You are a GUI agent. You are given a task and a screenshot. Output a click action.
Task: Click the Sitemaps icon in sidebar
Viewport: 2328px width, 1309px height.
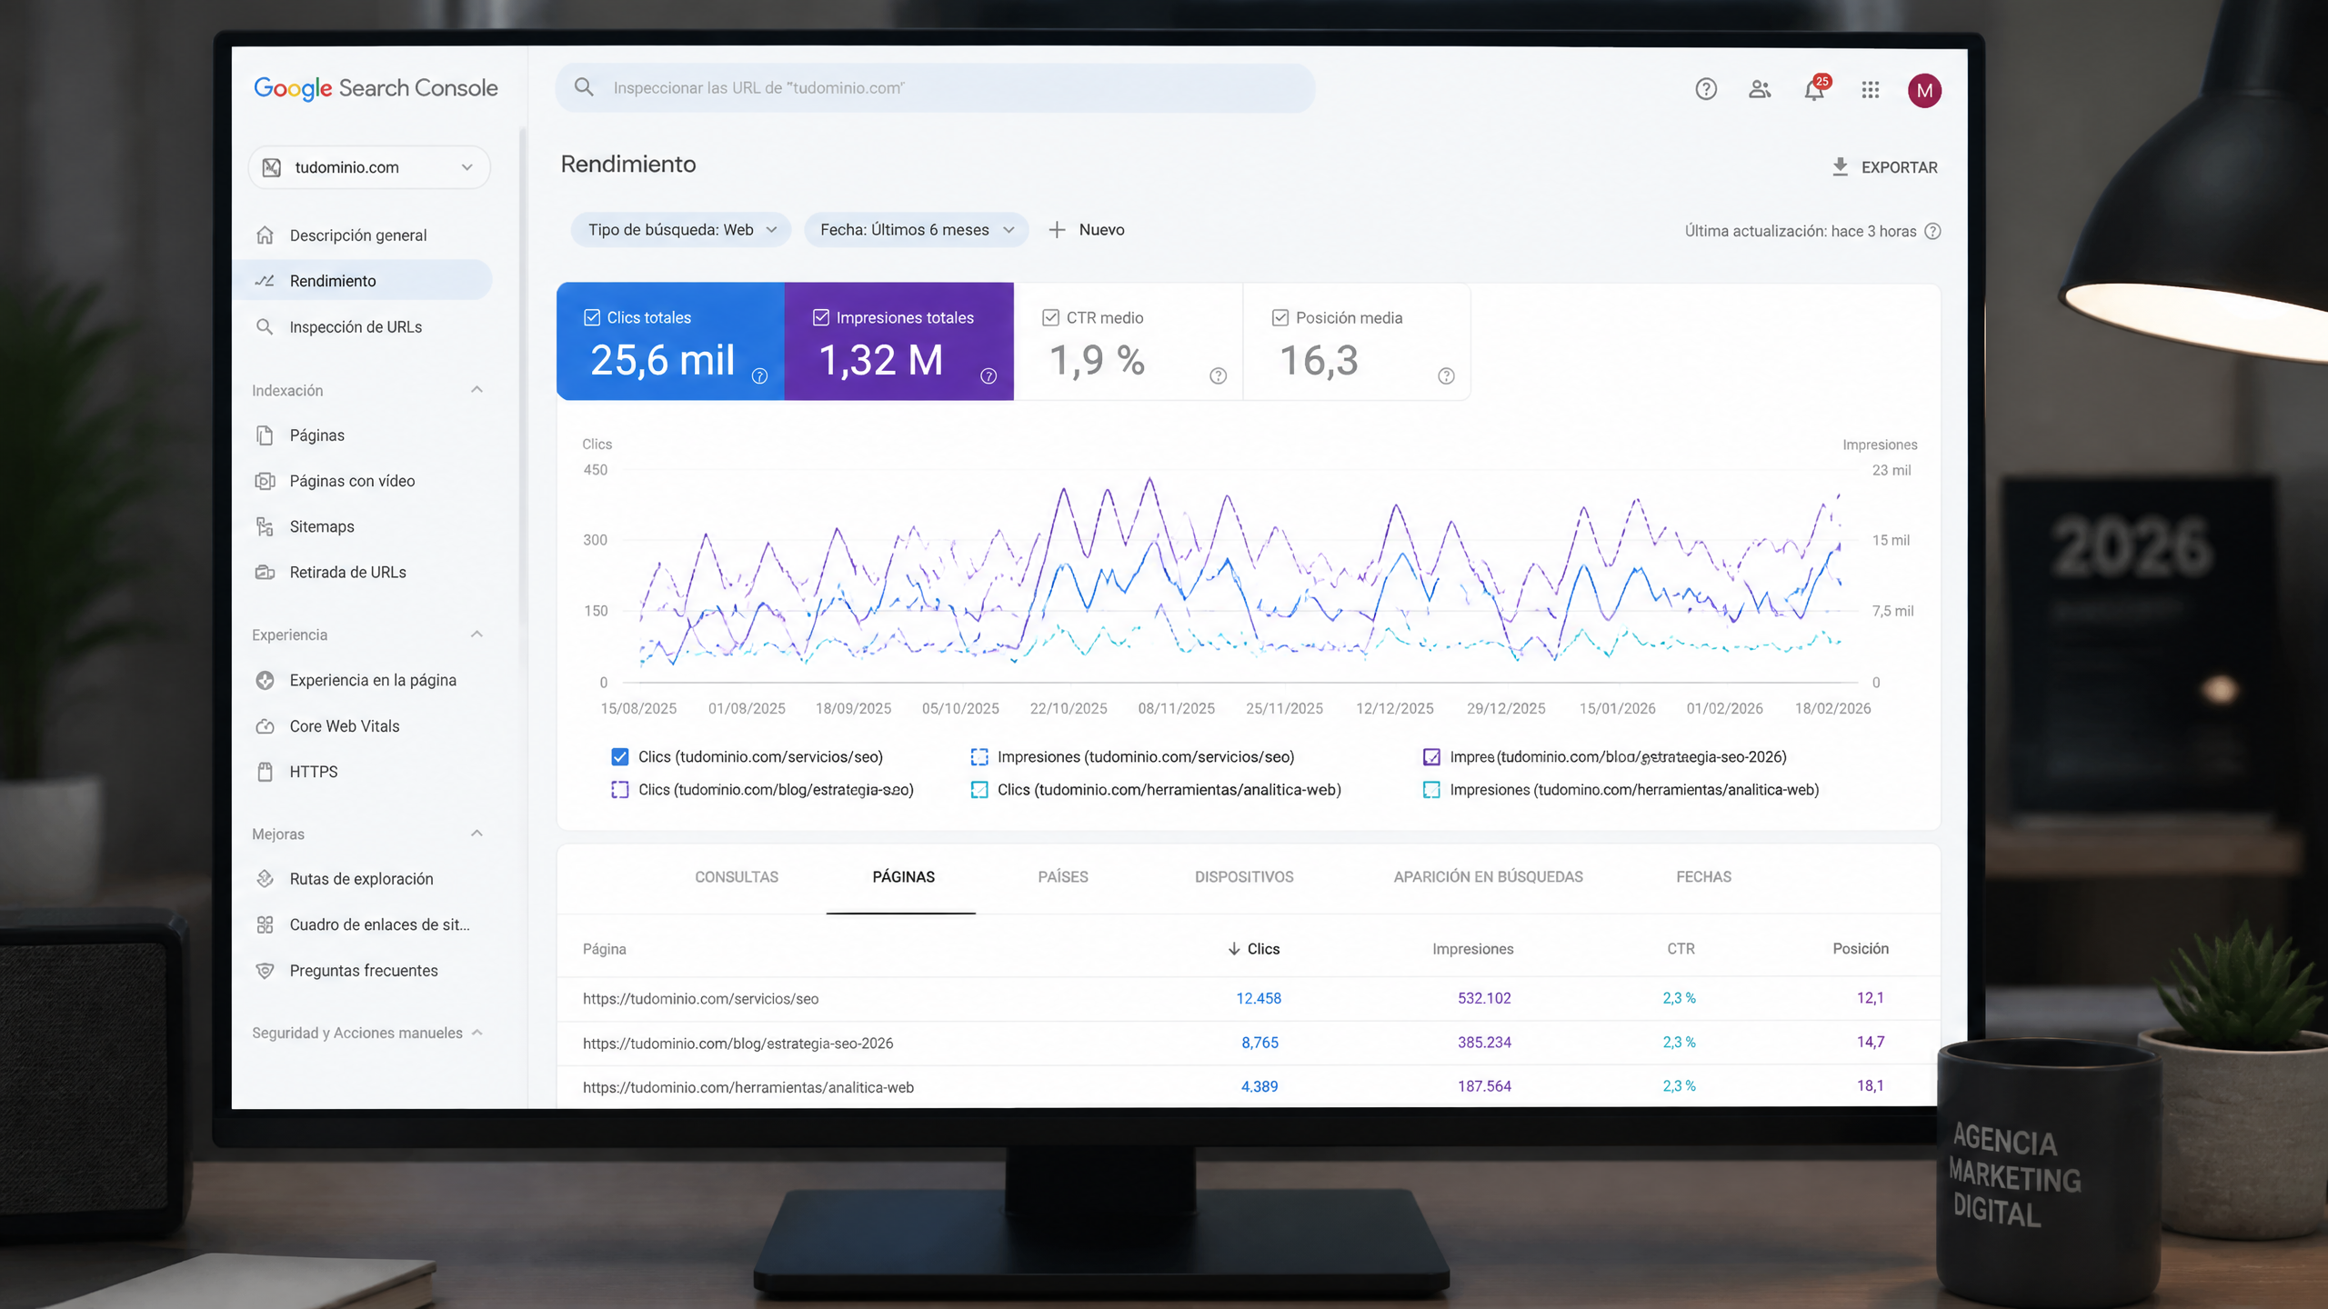click(x=265, y=526)
